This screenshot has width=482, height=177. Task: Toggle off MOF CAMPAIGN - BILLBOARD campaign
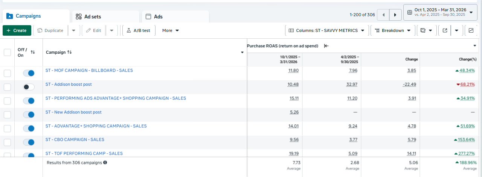pos(29,73)
